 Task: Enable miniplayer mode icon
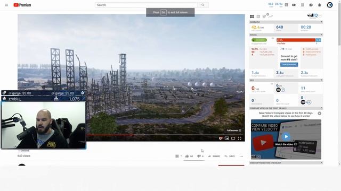tap(227, 138)
